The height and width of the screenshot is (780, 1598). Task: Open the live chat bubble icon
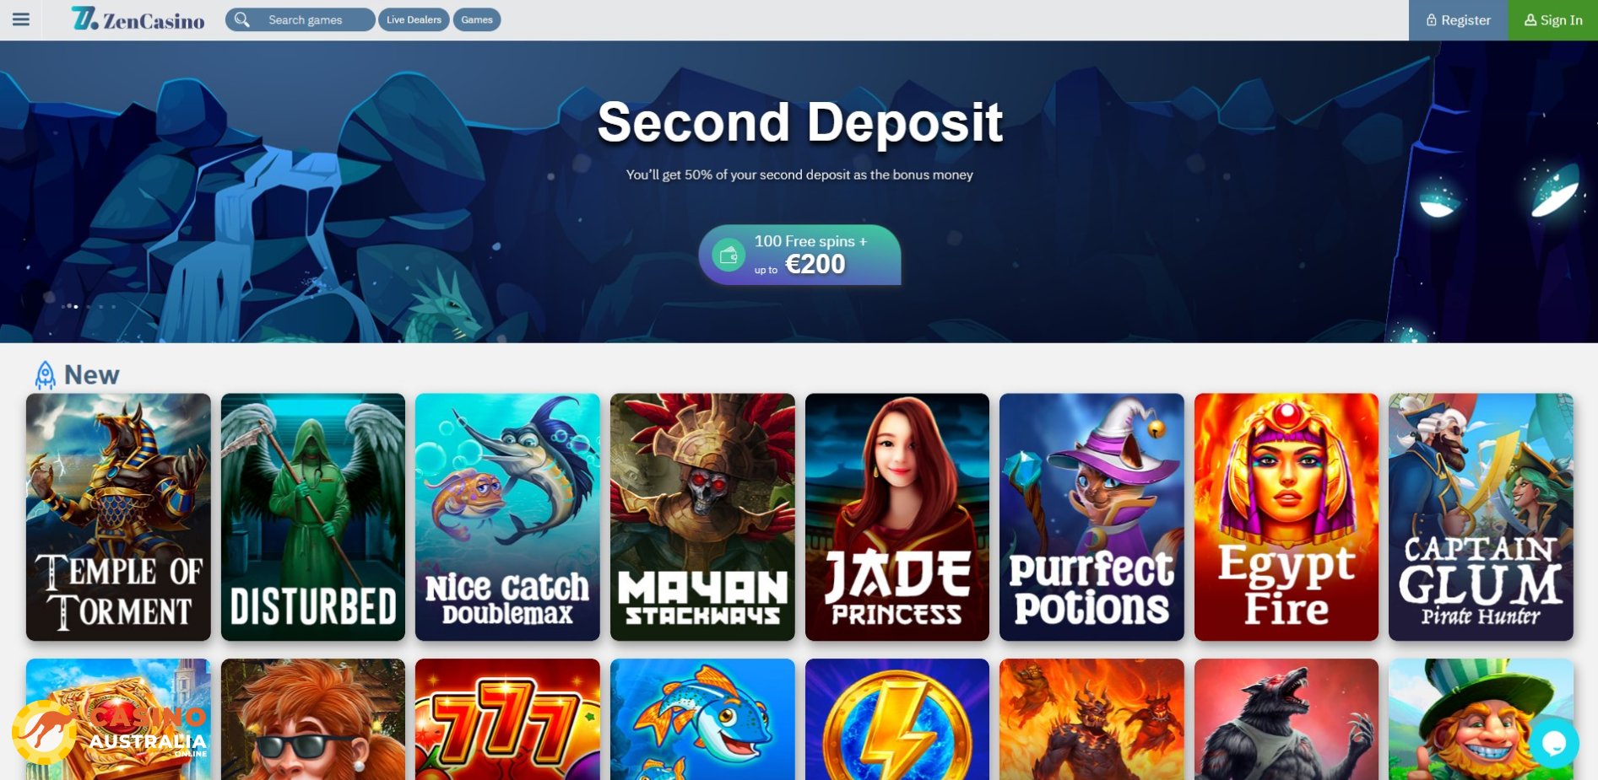point(1553,743)
